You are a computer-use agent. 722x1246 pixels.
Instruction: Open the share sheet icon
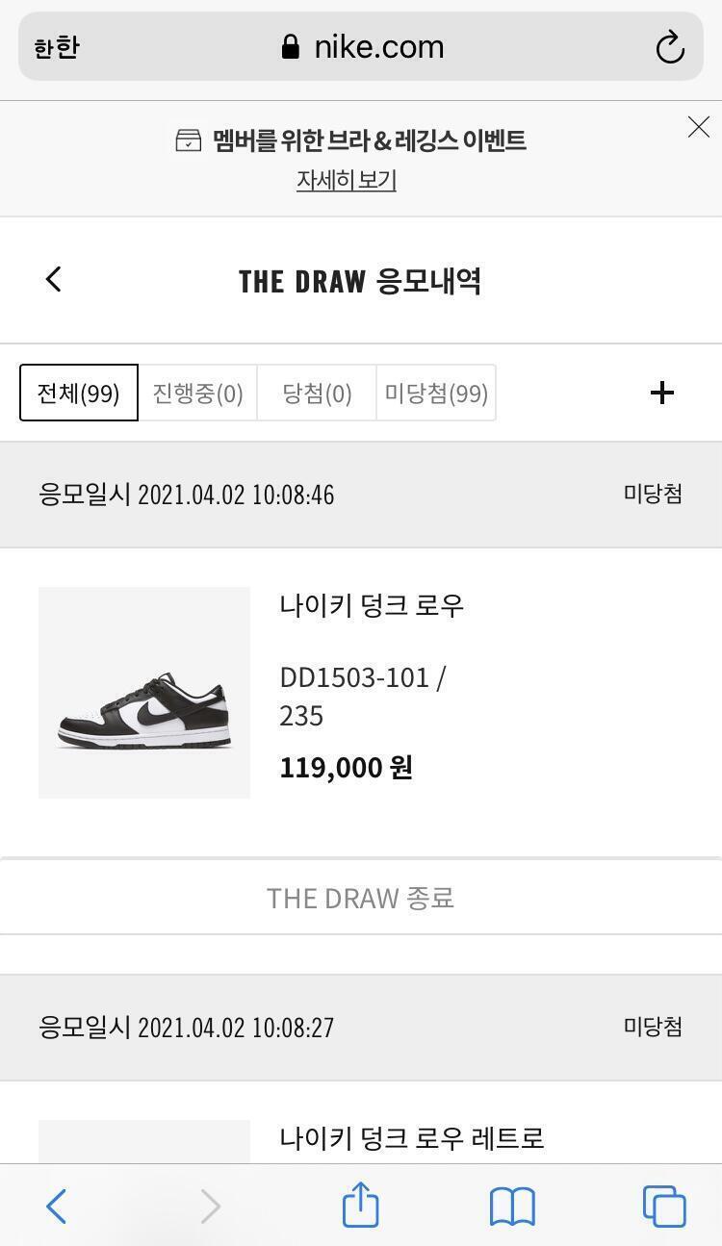361,1205
